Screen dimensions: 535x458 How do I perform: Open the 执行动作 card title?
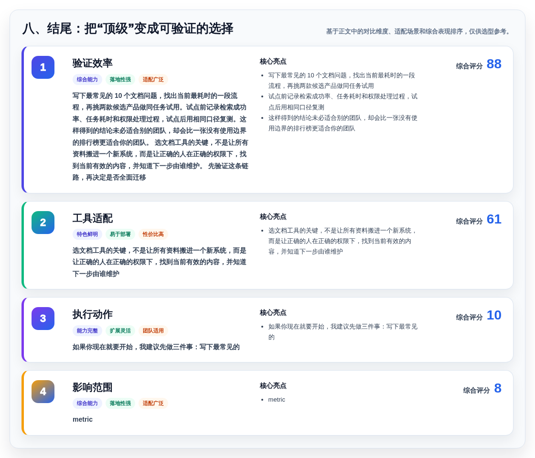tap(93, 314)
